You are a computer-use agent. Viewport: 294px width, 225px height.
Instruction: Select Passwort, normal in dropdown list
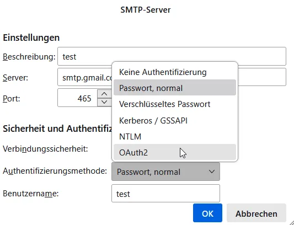pyautogui.click(x=175, y=88)
